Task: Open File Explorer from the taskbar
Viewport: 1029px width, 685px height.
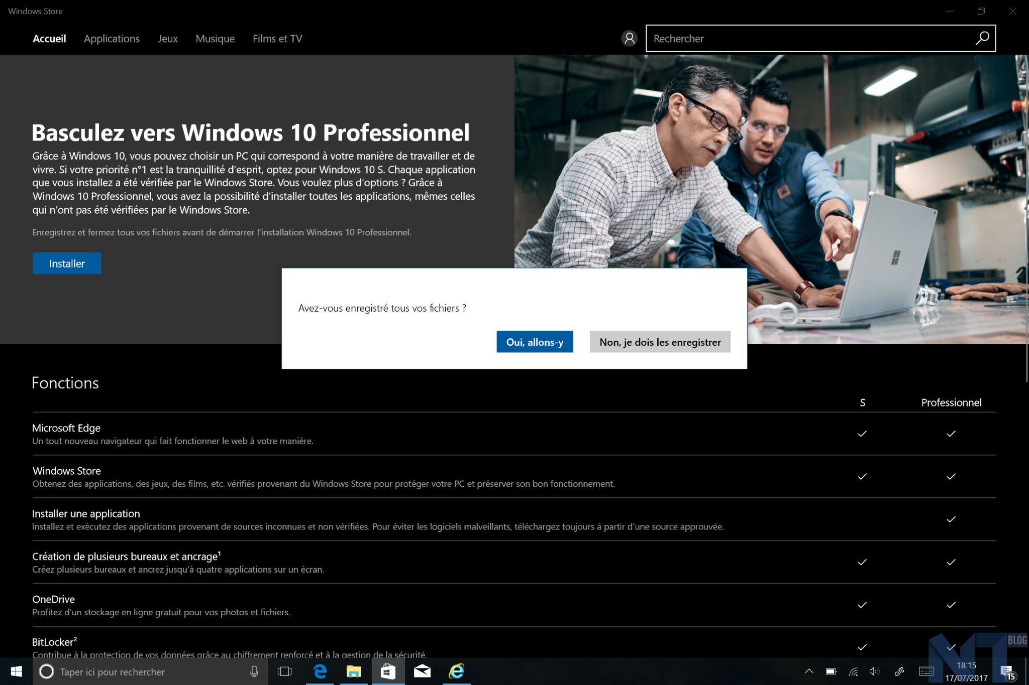Action: coord(354,671)
